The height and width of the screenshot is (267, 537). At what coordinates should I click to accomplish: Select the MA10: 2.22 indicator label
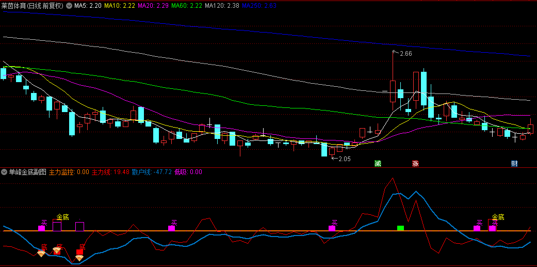click(119, 6)
